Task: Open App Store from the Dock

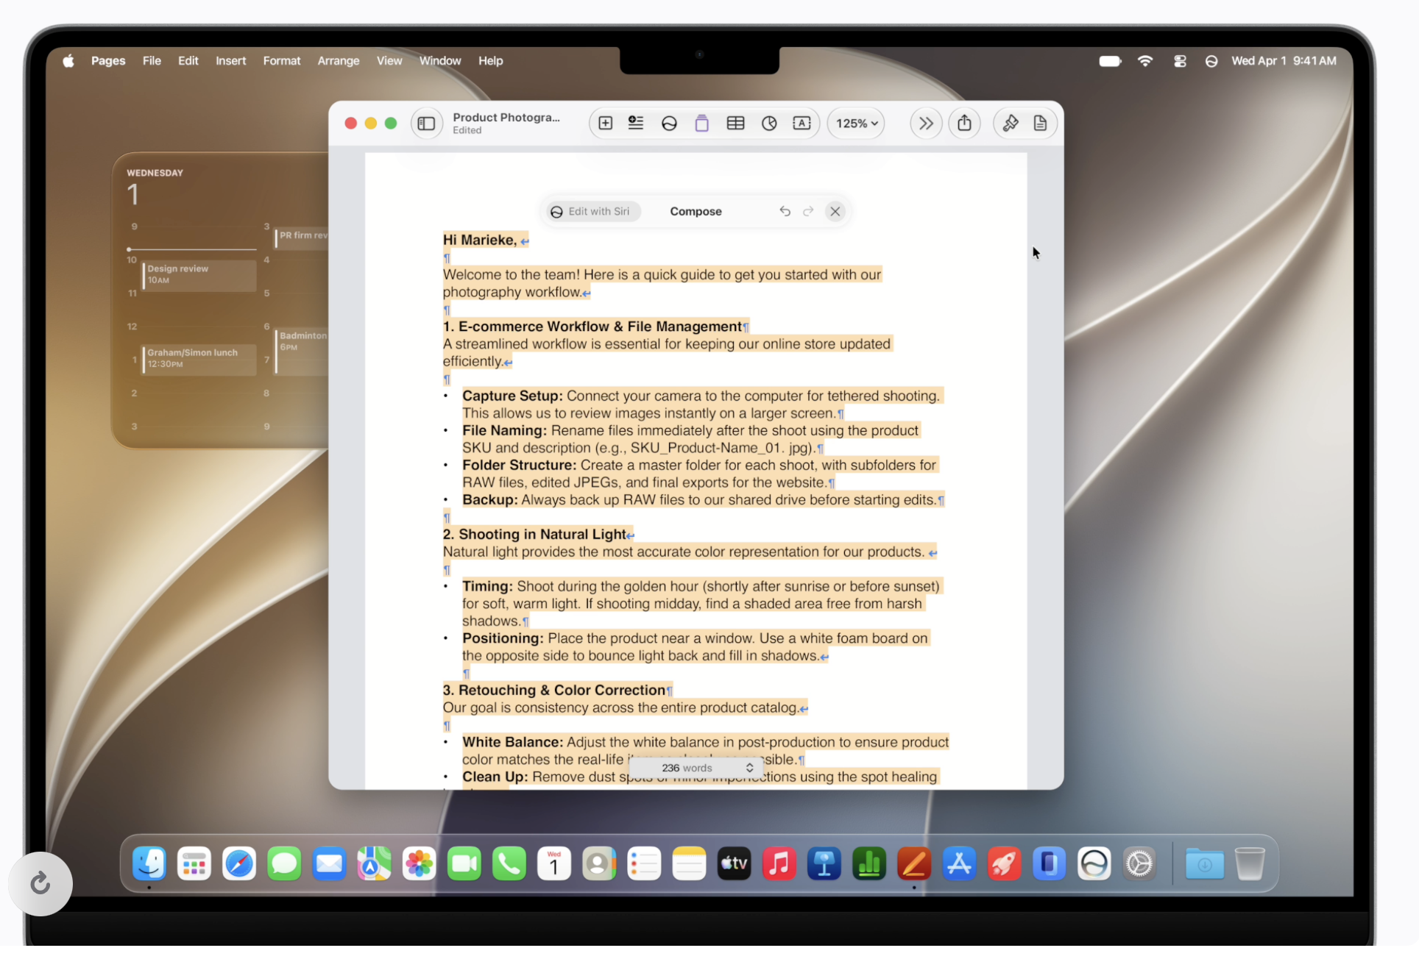Action: (x=959, y=863)
